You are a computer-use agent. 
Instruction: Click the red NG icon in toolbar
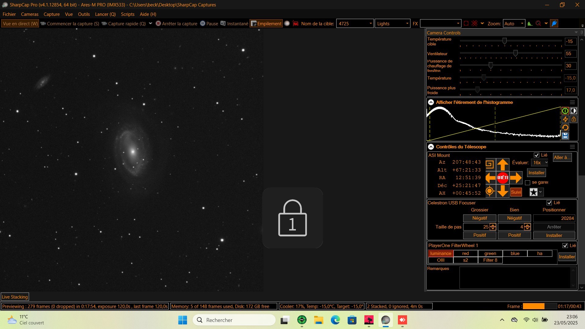tap(296, 23)
